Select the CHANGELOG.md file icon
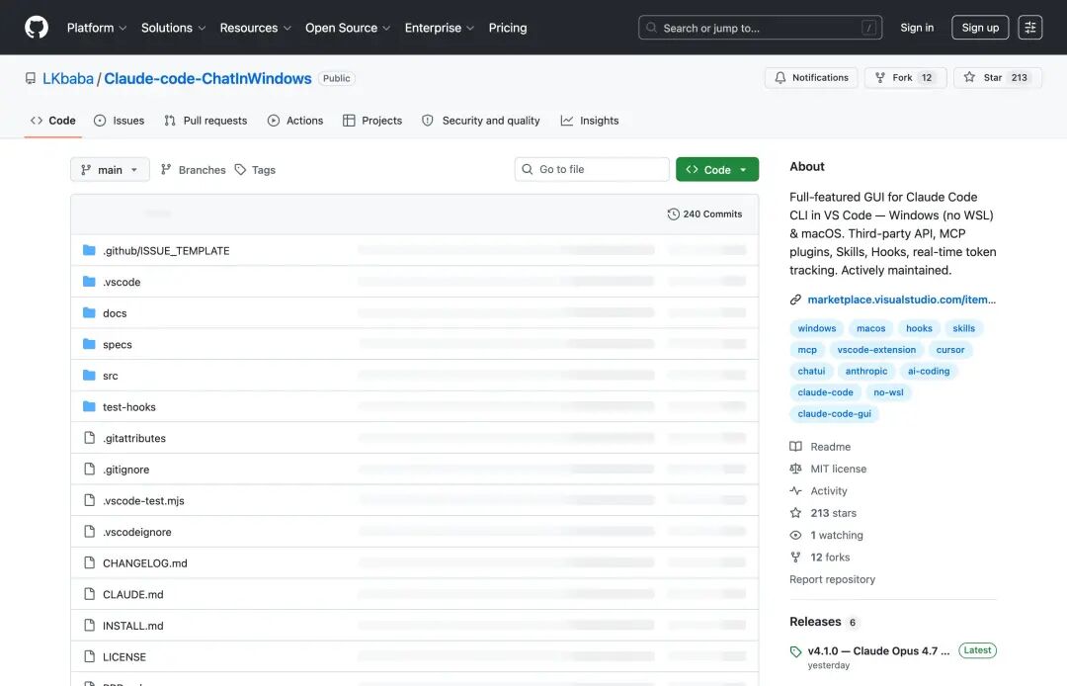This screenshot has height=686, width=1067. coord(89,562)
